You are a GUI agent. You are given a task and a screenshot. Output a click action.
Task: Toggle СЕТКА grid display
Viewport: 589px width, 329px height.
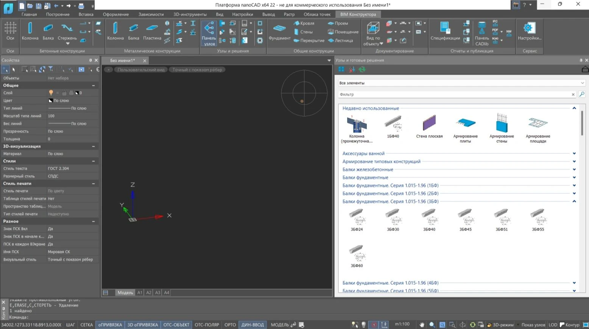(x=86, y=325)
